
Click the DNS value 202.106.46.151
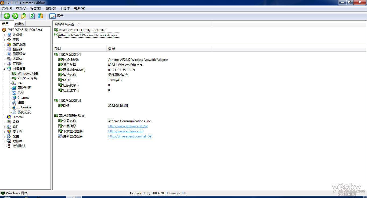[118, 106]
